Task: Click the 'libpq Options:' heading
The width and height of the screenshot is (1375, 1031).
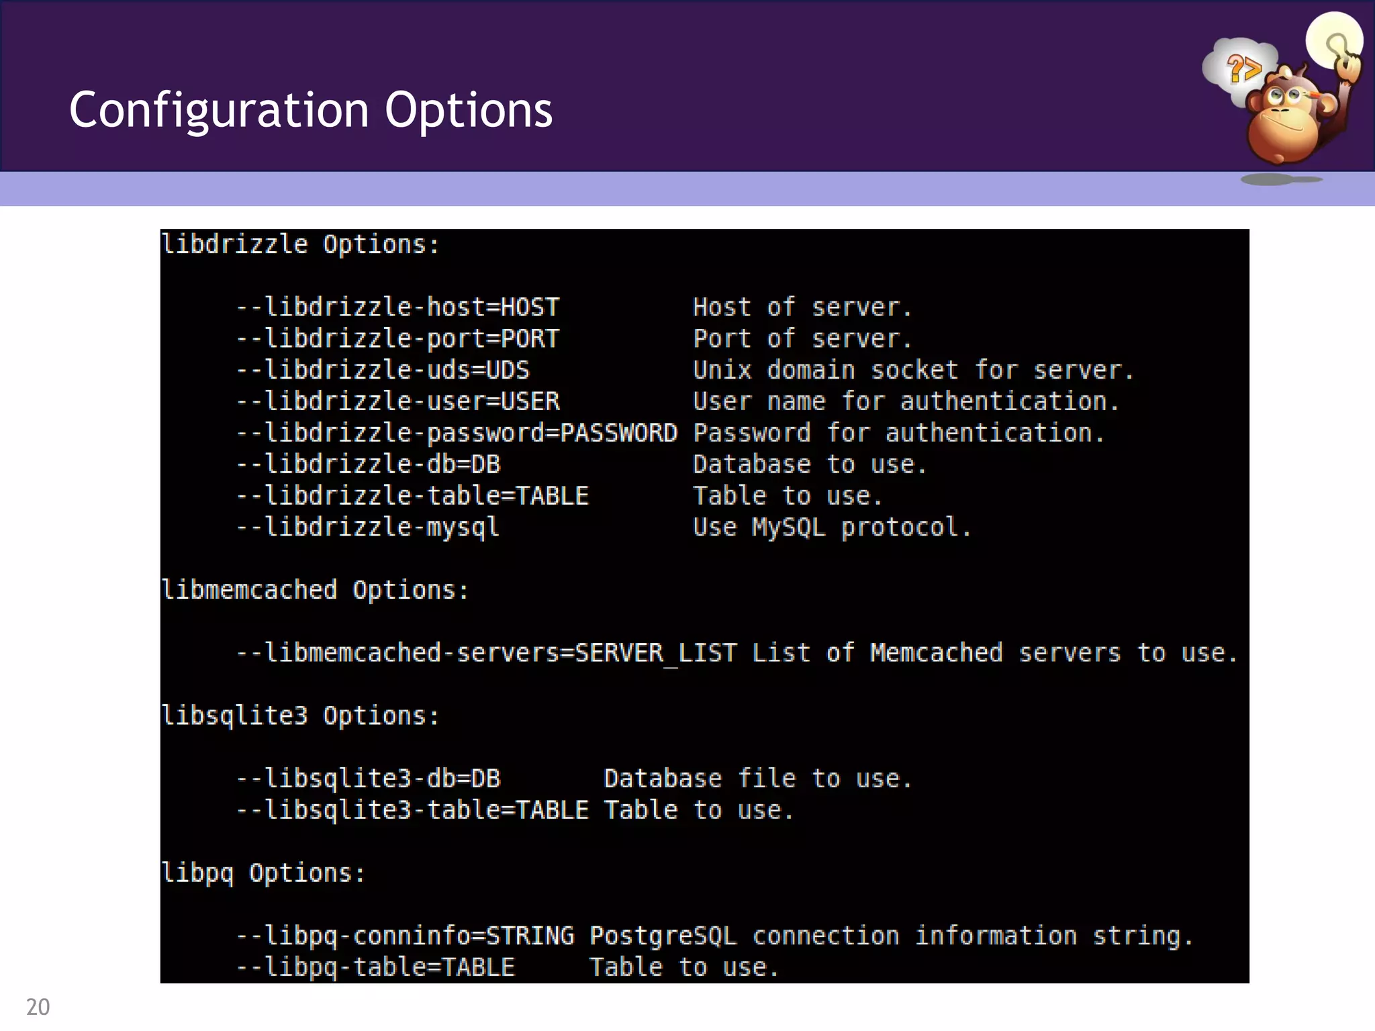Action: coord(264,873)
